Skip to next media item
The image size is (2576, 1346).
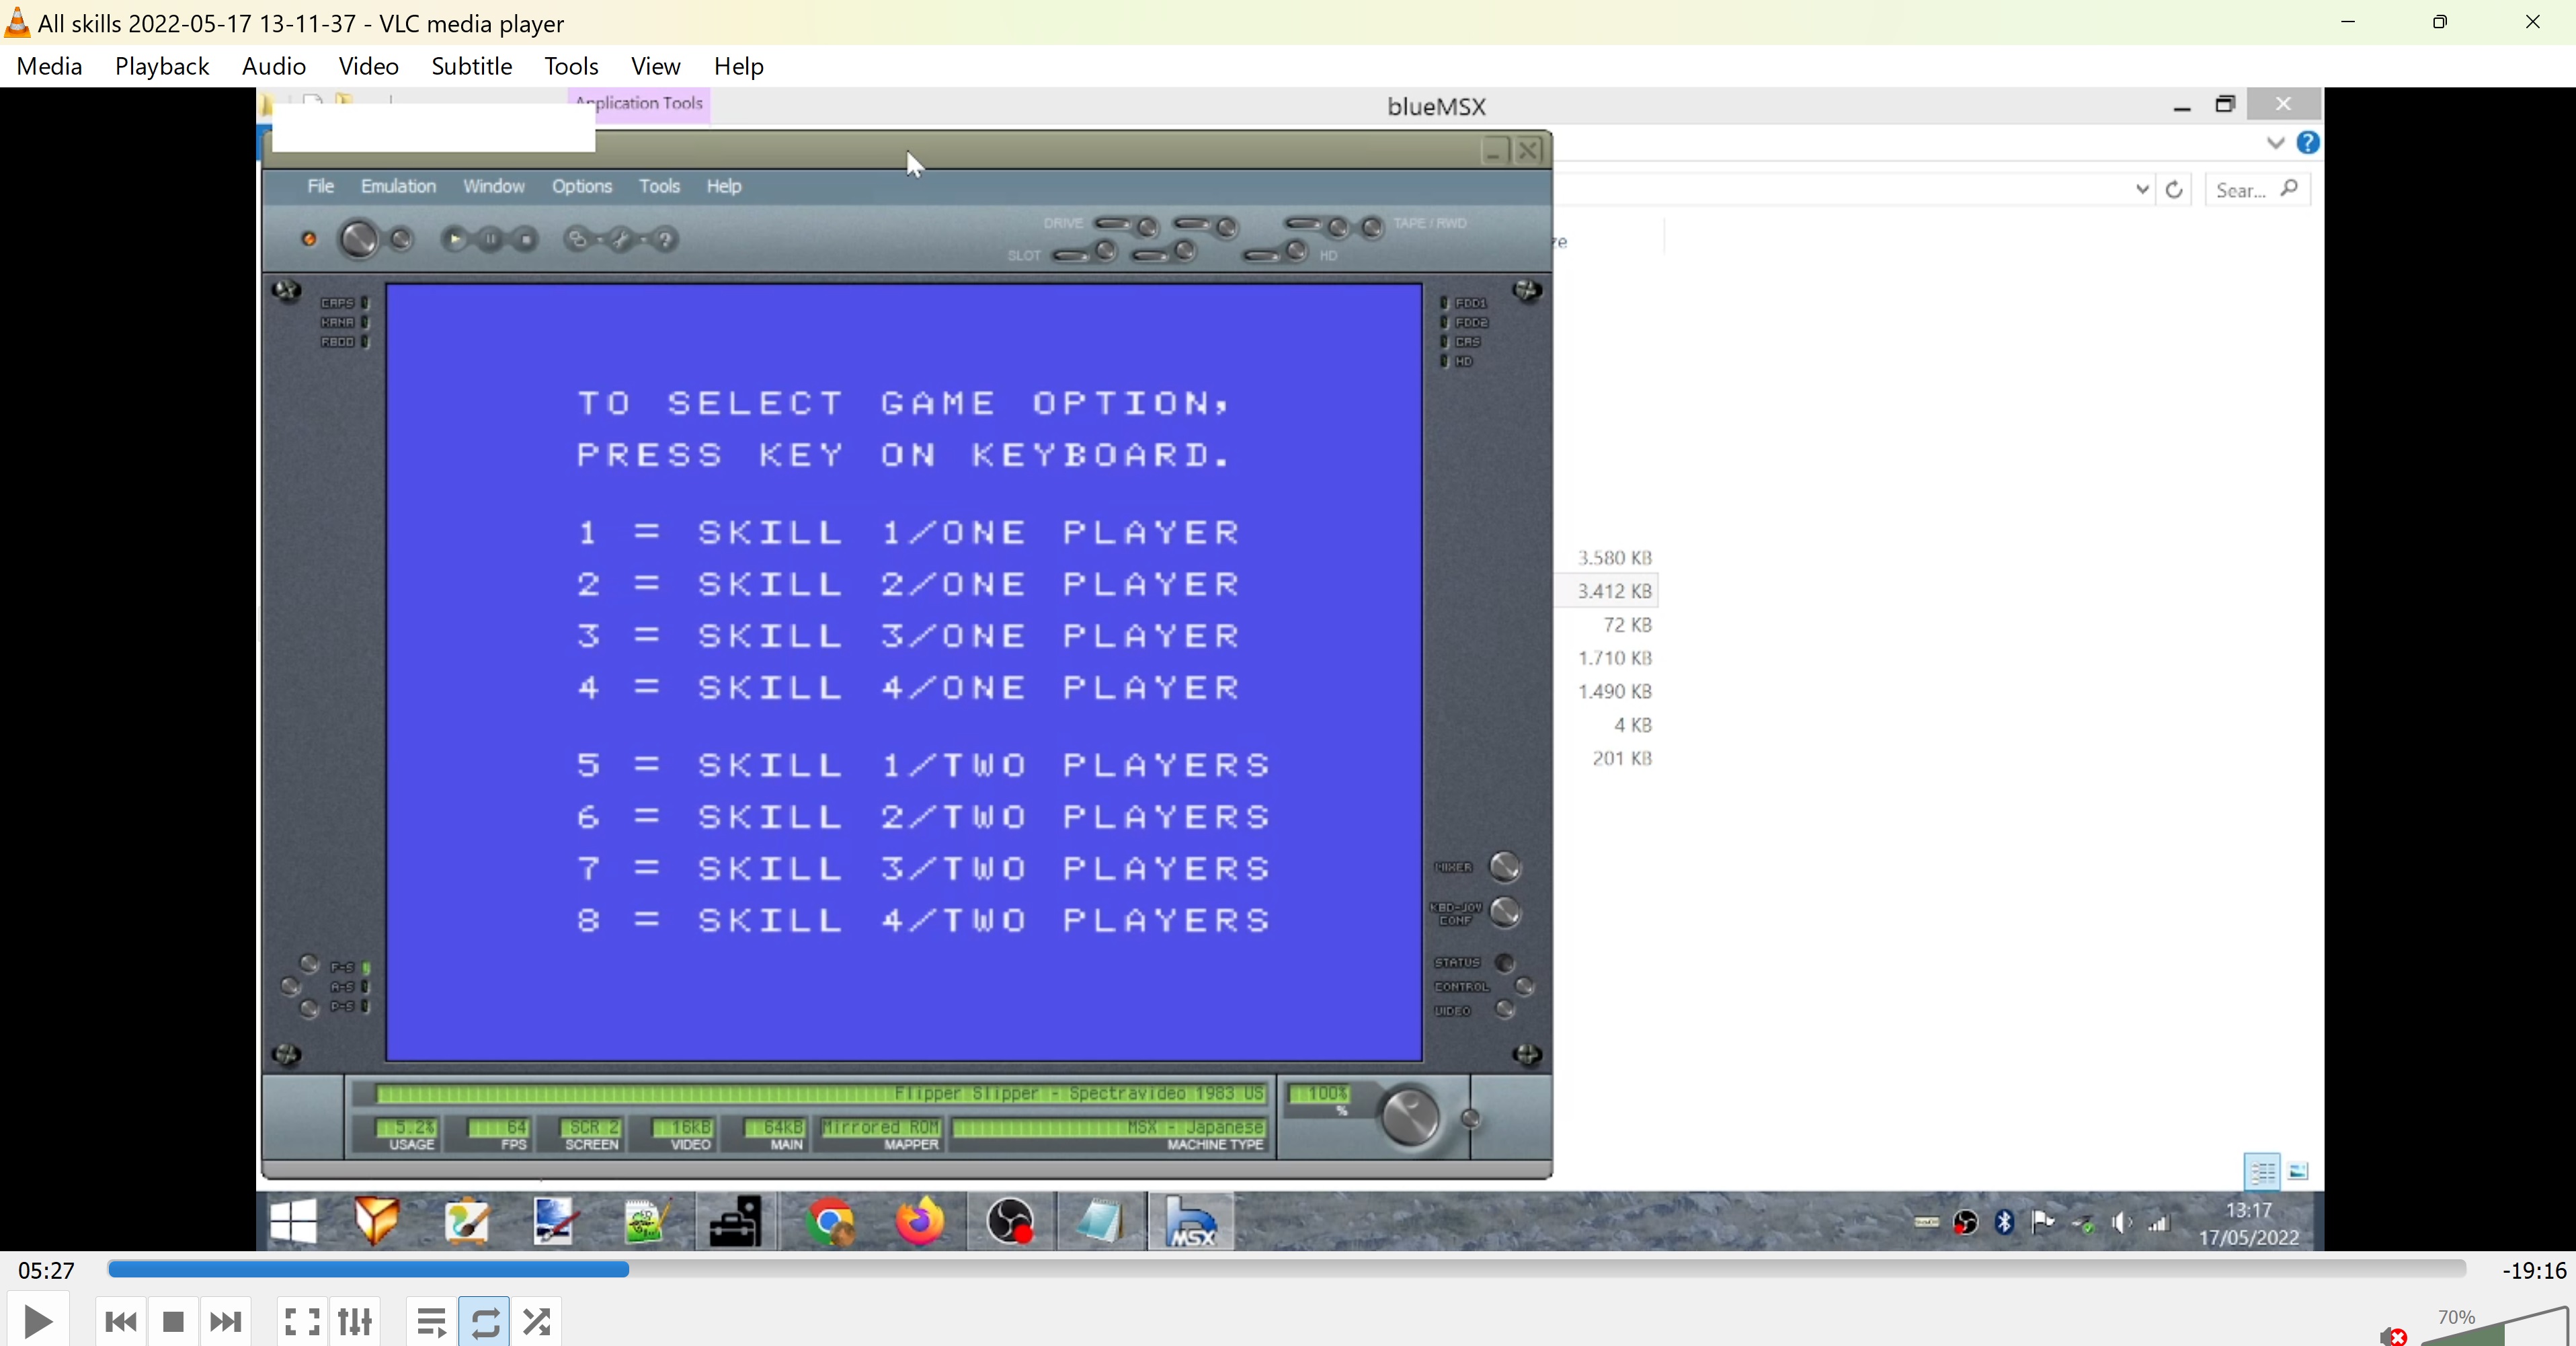(x=225, y=1321)
